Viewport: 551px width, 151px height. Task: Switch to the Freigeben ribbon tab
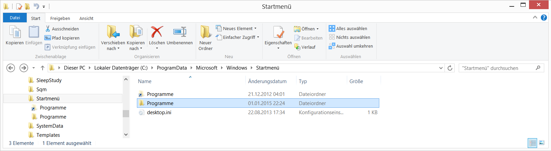(x=60, y=18)
